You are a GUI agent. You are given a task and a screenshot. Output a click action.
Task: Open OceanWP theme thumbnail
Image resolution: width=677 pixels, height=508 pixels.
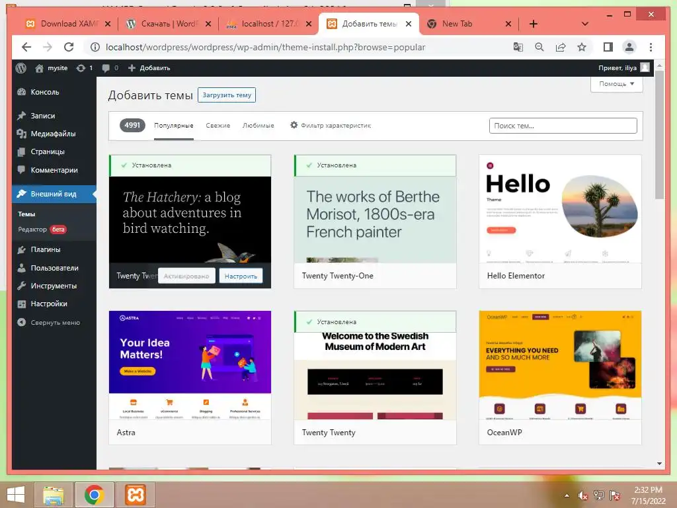pyautogui.click(x=560, y=365)
